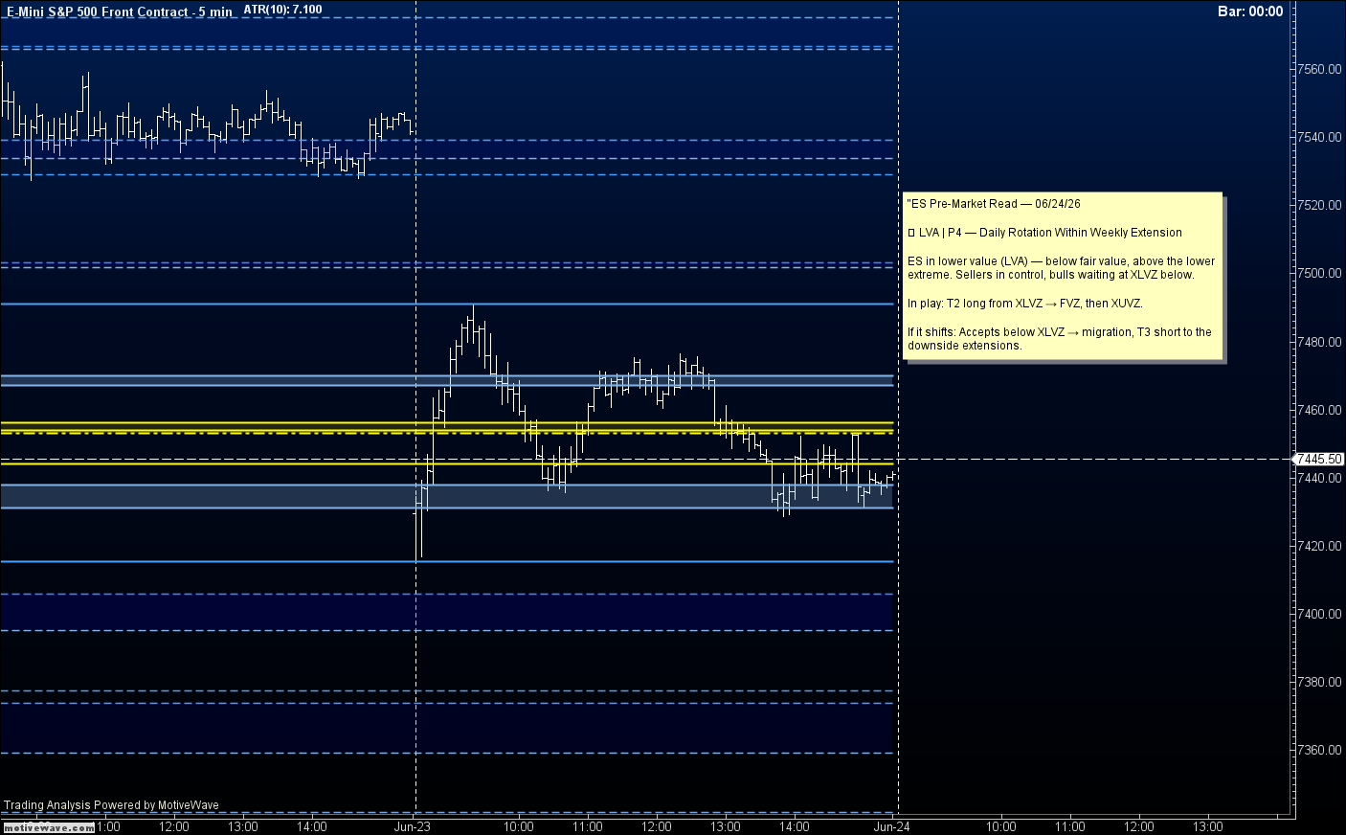
Task: Click the Trading Analysis Powered by MotiveWave text
Action: click(111, 805)
